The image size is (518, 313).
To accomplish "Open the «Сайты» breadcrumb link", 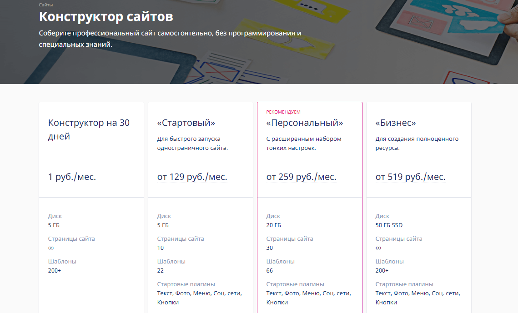I will click(x=45, y=5).
